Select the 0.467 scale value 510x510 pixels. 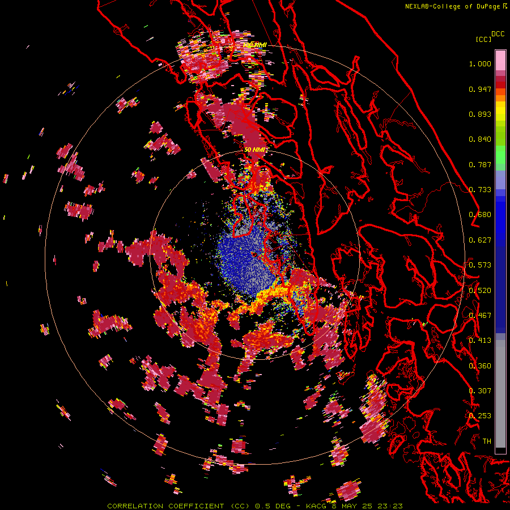point(480,316)
